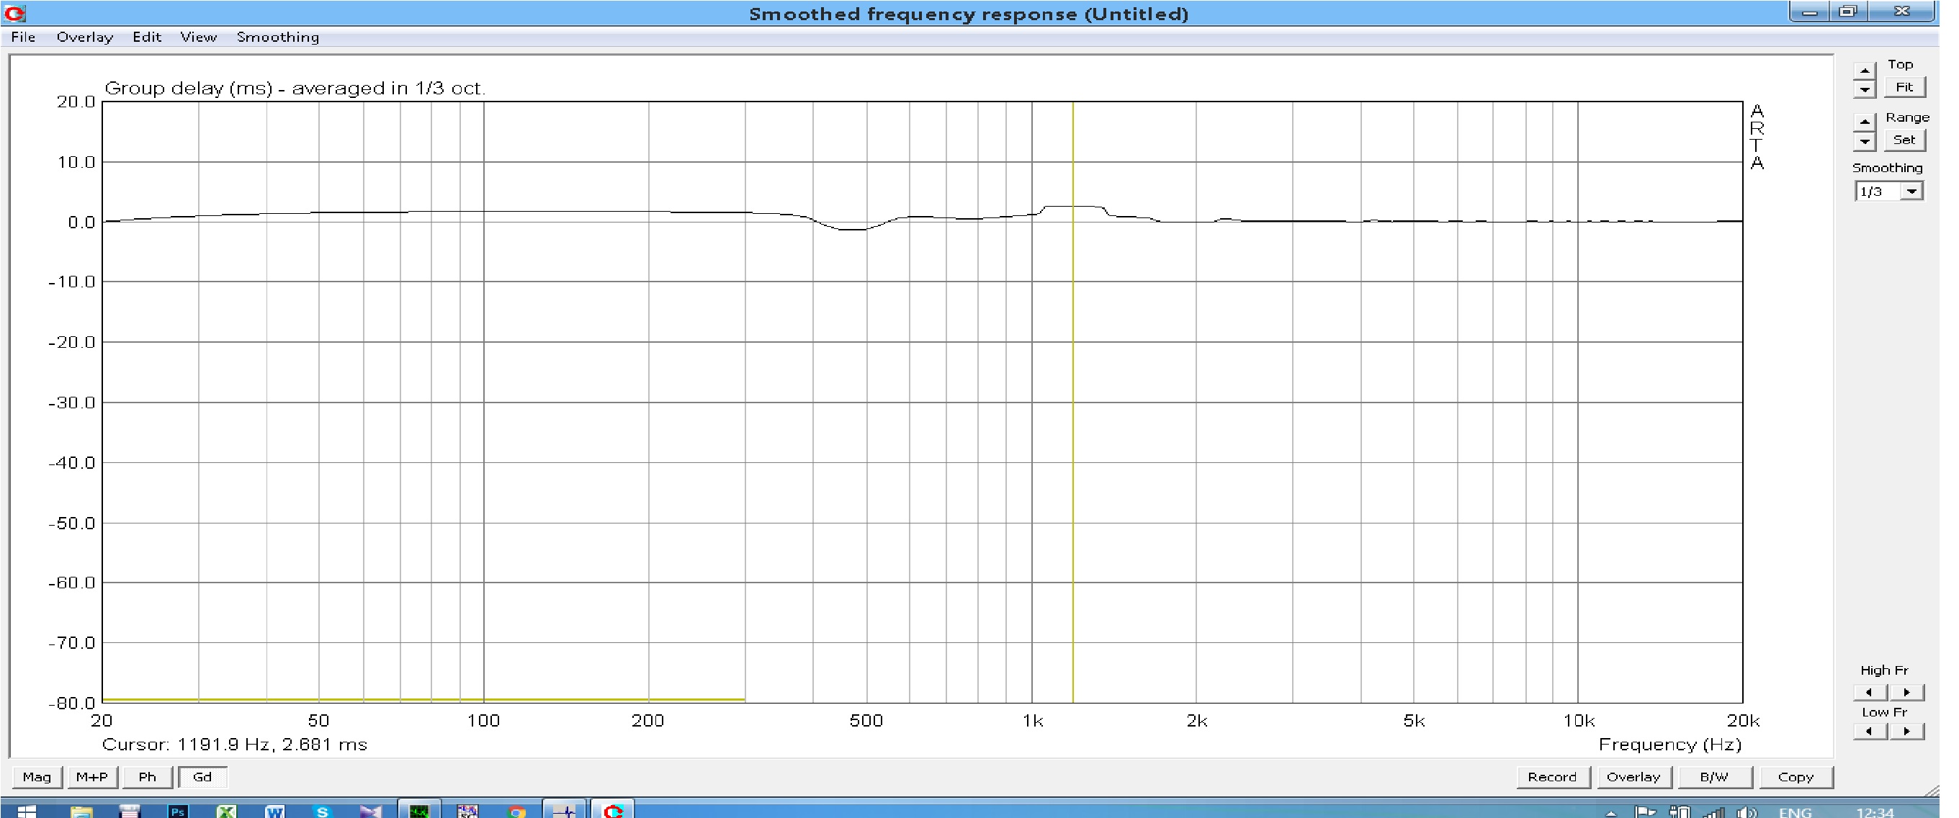This screenshot has height=818, width=1959.
Task: Open Photoshop from the taskbar
Action: [178, 811]
